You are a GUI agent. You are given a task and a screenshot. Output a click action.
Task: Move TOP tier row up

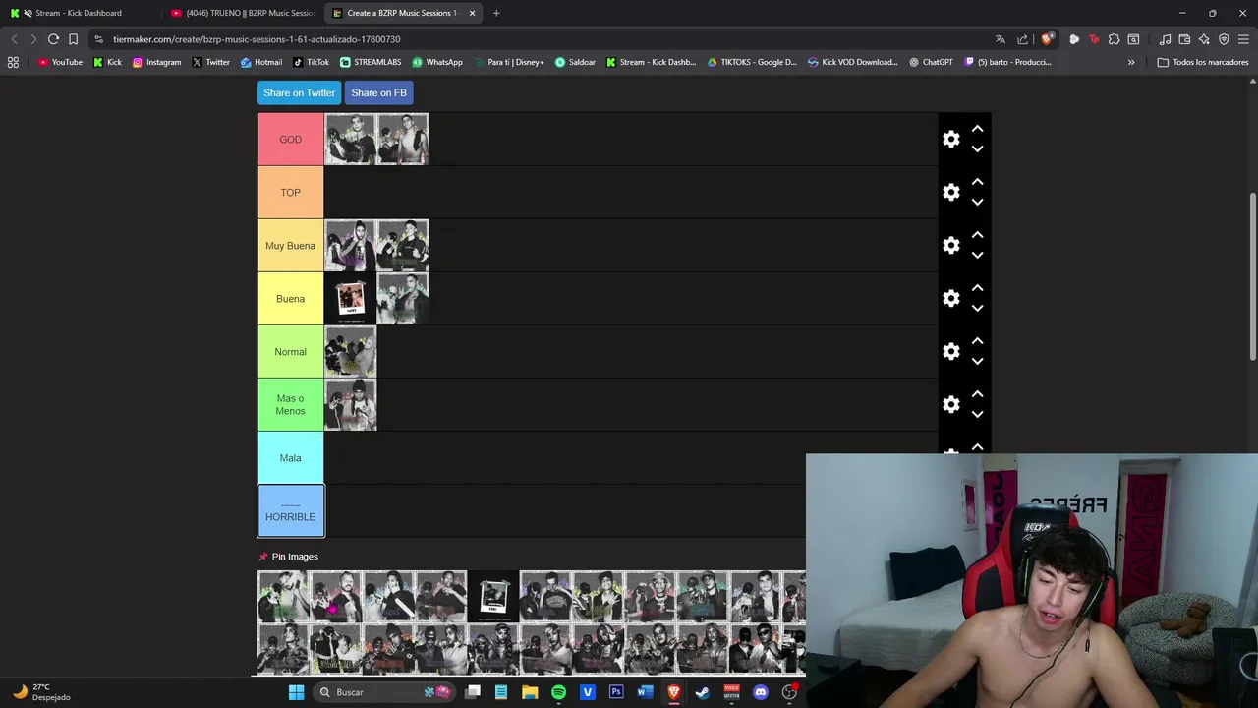click(977, 182)
